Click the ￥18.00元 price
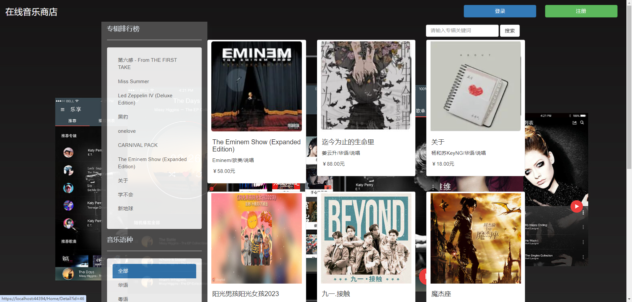 click(x=443, y=164)
